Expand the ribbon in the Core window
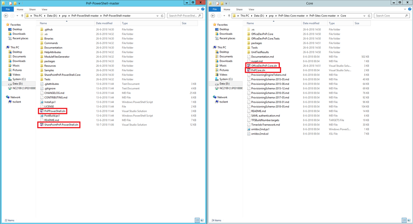This screenshot has height=224, width=413. click(405, 9)
